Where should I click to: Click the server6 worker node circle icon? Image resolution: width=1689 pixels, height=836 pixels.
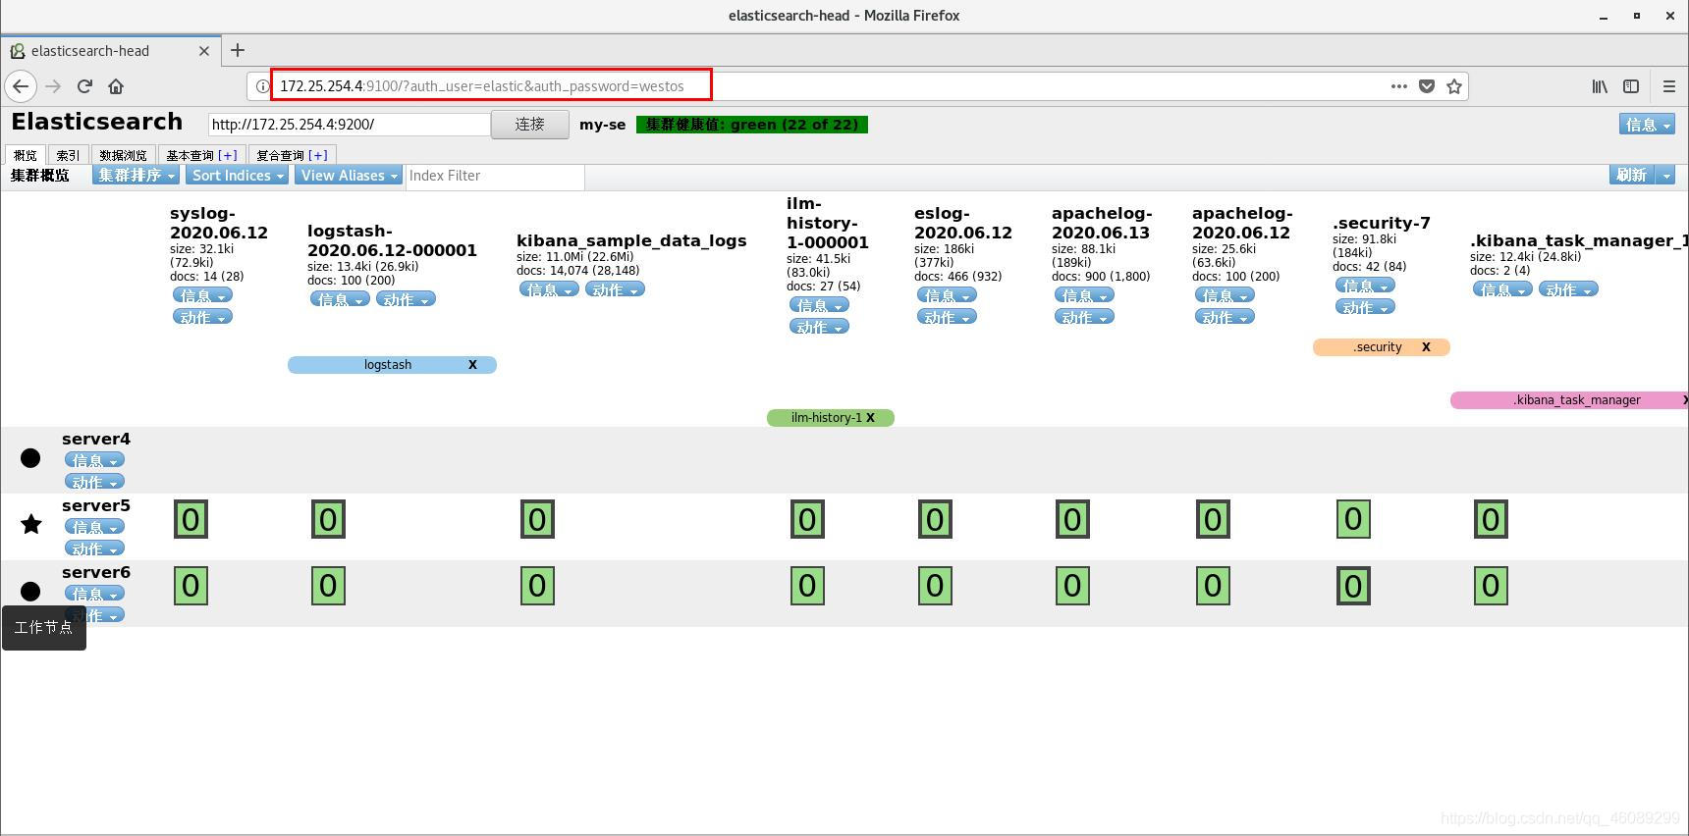point(30,592)
